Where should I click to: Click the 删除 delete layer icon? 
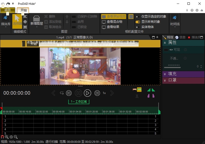point(46,16)
